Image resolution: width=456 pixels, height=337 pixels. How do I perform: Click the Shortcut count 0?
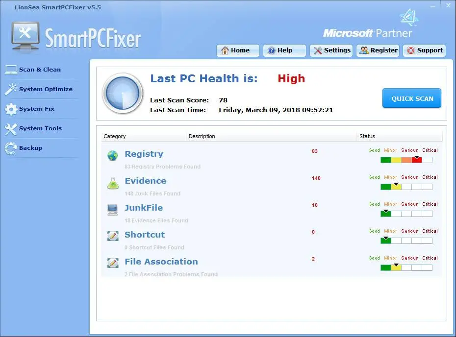tap(313, 232)
